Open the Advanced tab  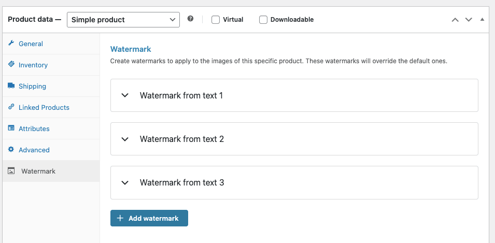51,150
